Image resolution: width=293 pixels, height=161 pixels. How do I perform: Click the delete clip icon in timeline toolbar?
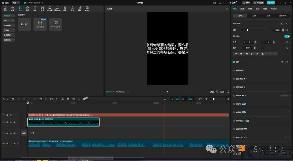tap(40, 99)
